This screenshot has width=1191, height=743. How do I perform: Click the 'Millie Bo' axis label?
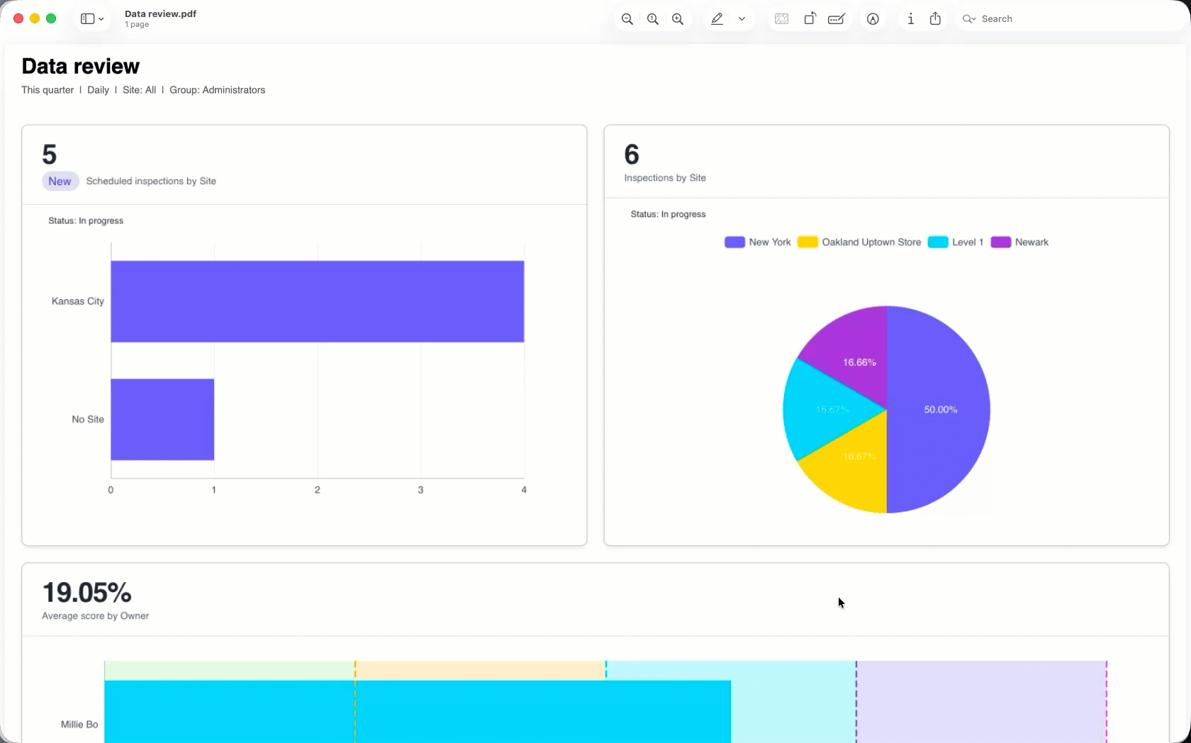[79, 725]
